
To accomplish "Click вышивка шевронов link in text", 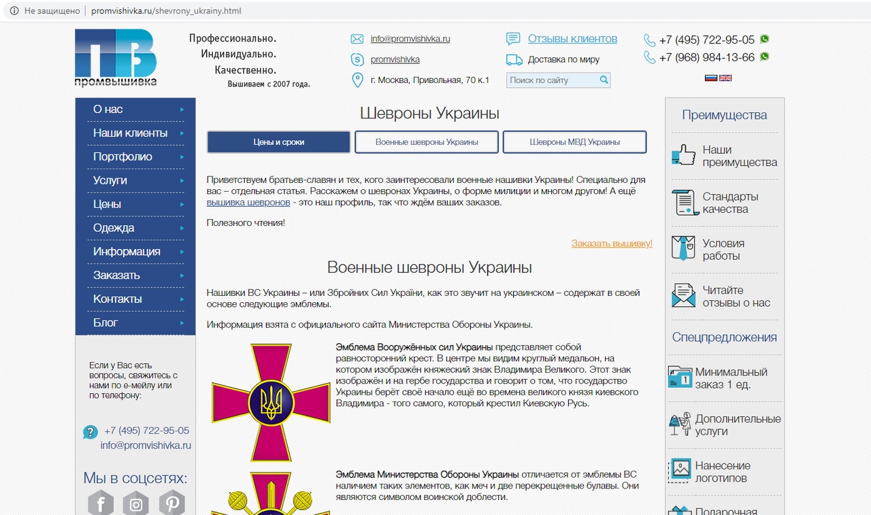I will (248, 202).
